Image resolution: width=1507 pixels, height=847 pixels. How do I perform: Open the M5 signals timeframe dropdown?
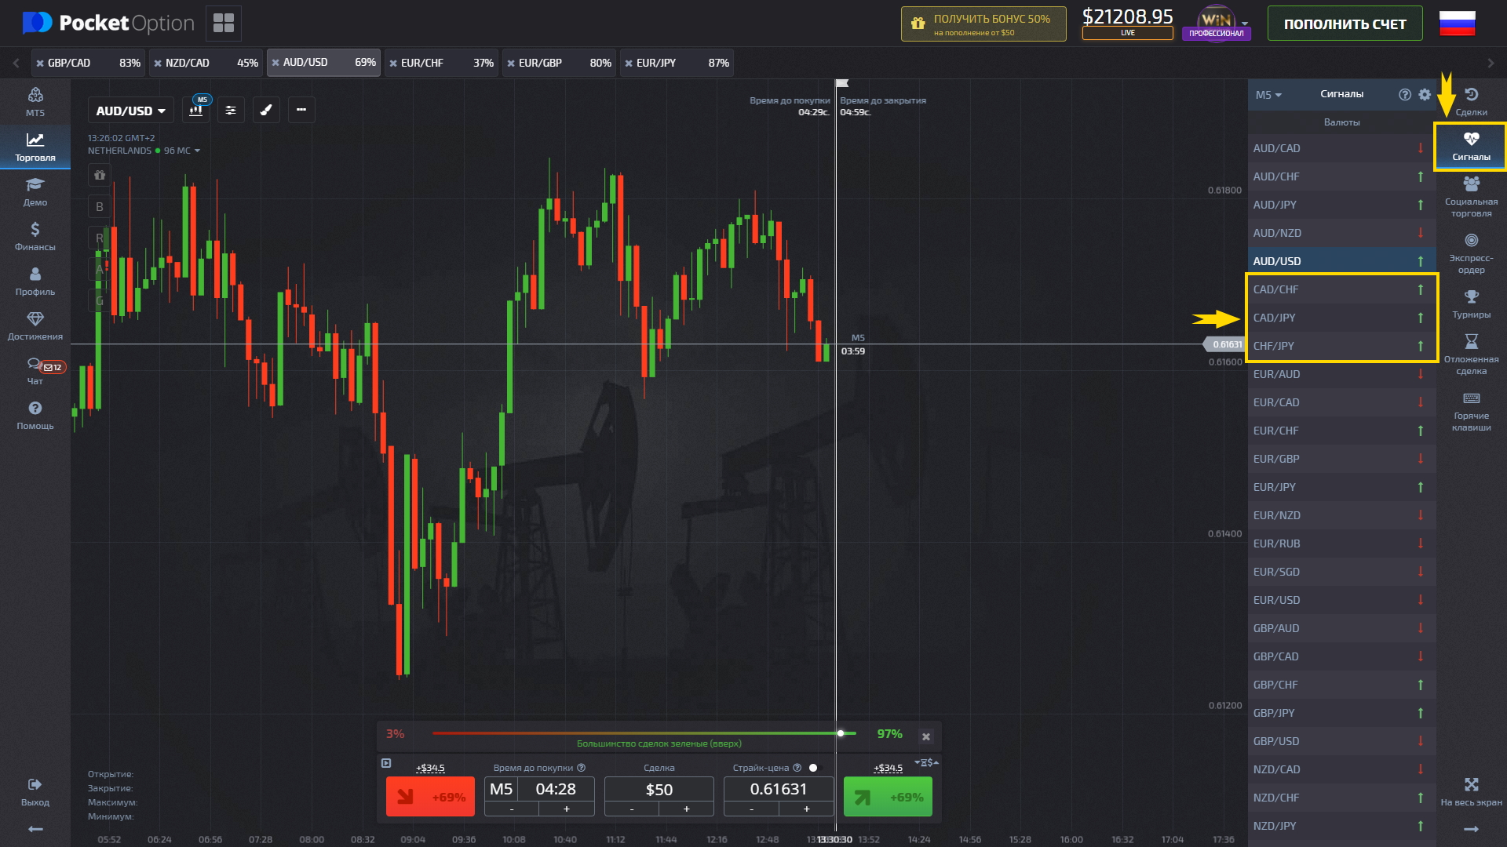click(x=1269, y=94)
